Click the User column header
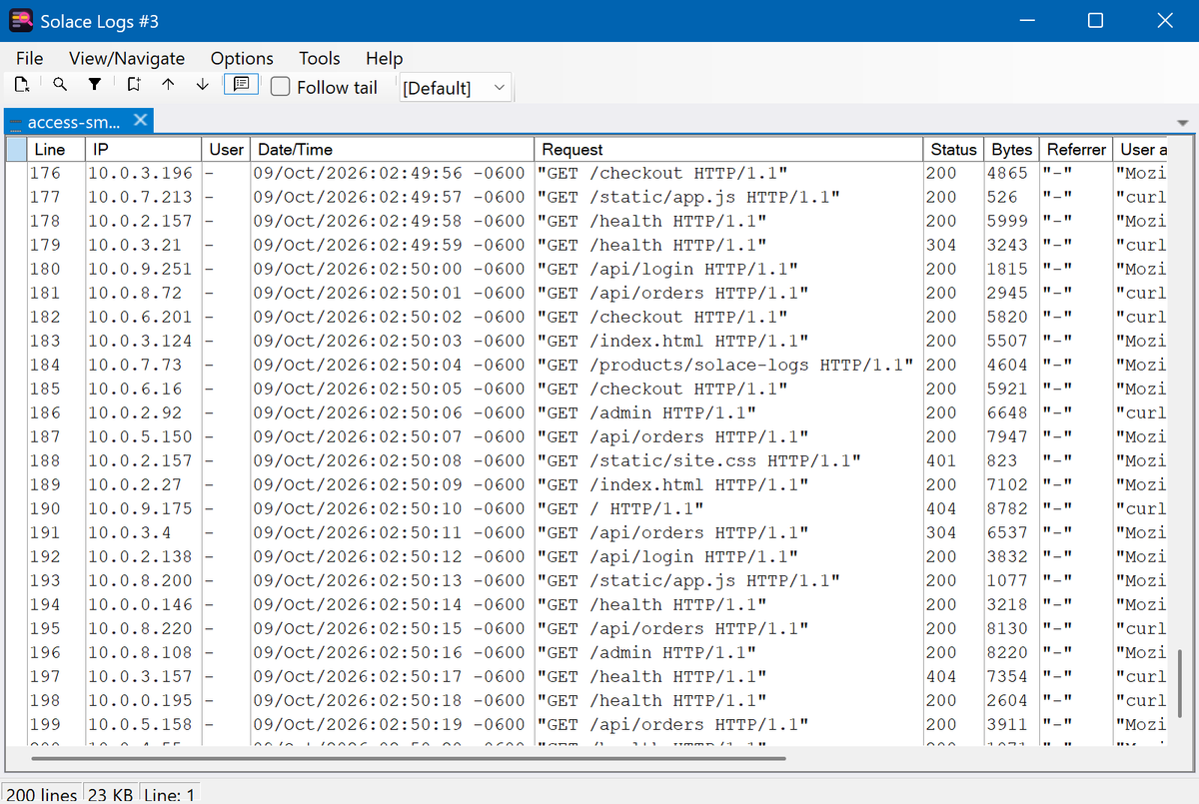The height and width of the screenshot is (804, 1199). click(226, 149)
